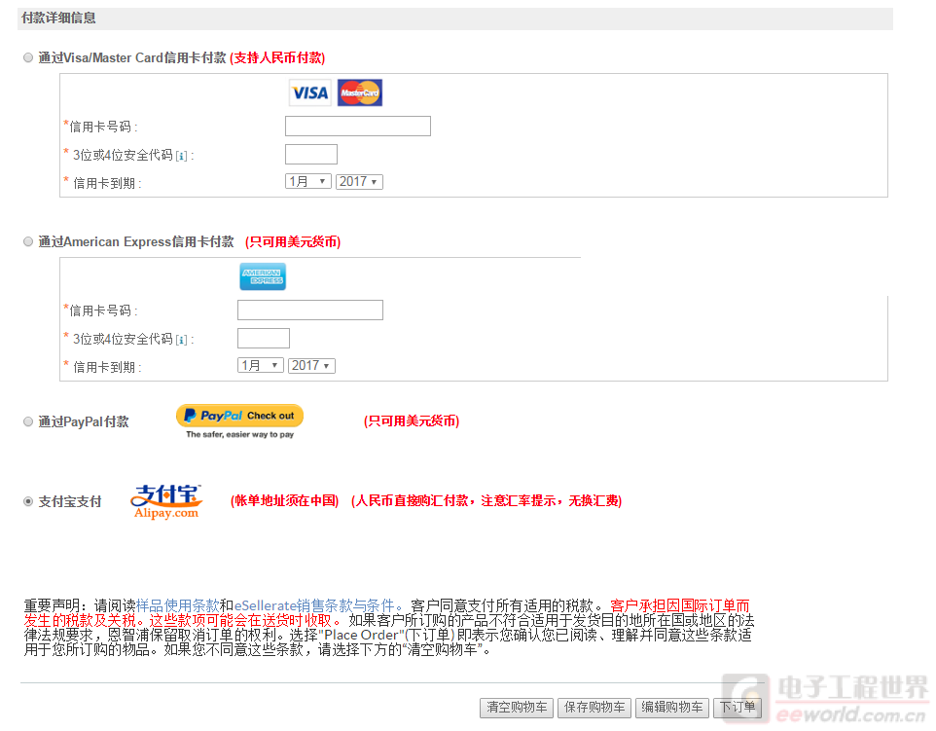Select Visa/Master Card payment radio button
The image size is (936, 731).
click(x=28, y=57)
